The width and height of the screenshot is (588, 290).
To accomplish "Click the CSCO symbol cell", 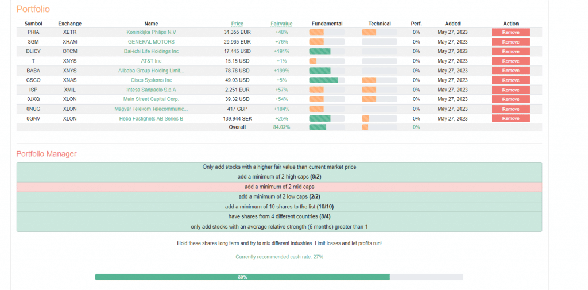I will pyautogui.click(x=33, y=80).
